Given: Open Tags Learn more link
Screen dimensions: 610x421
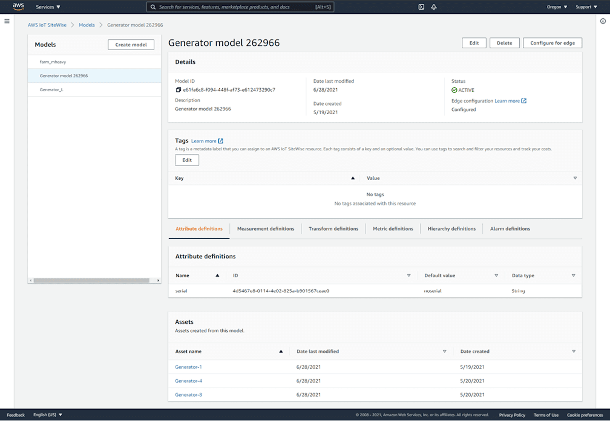Looking at the screenshot, I should point(204,141).
